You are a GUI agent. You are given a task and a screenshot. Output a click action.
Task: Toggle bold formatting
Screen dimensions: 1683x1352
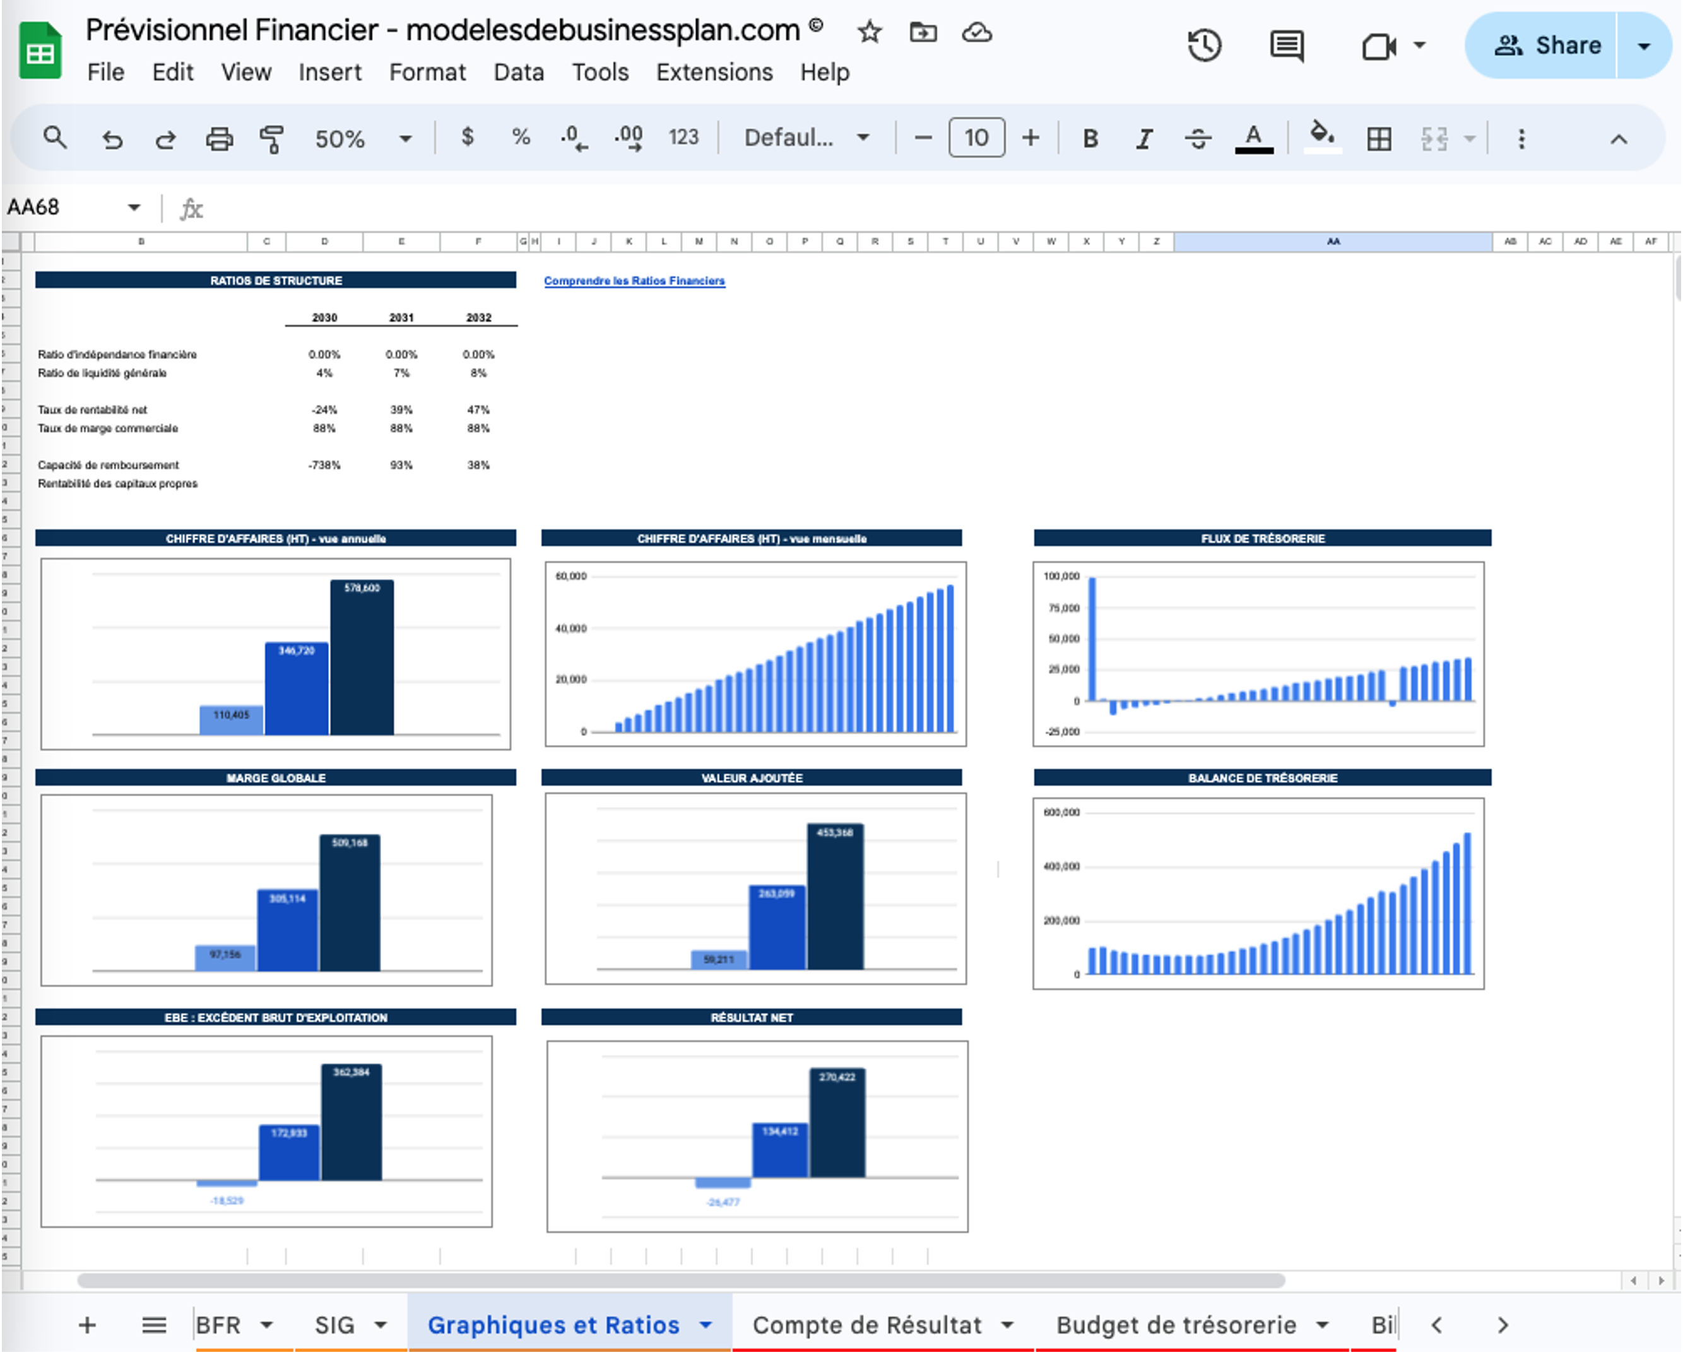[x=1090, y=139]
